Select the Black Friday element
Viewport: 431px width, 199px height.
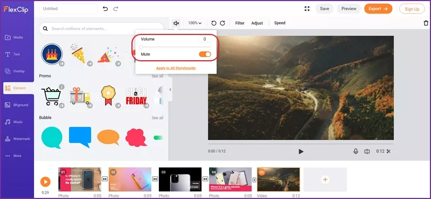[136, 96]
